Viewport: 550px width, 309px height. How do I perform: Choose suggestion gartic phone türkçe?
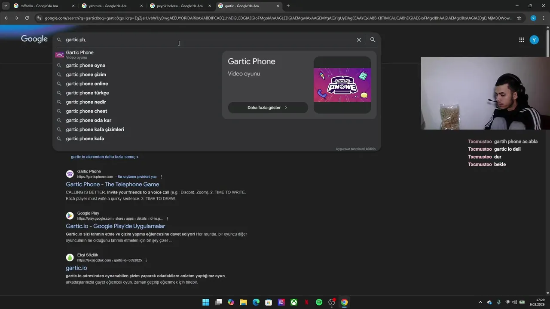(x=135, y=93)
